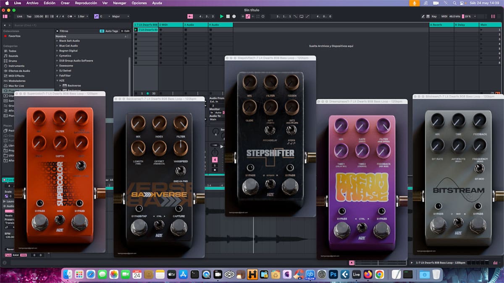Collapse the HZE plugin folder
504x283 pixels.
[x=57, y=80]
